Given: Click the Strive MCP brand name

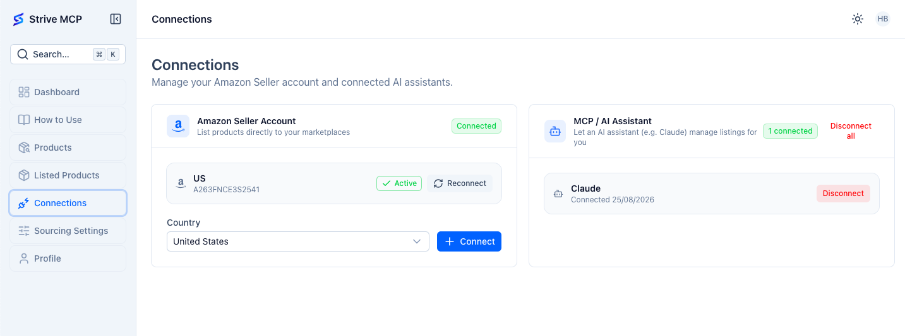Looking at the screenshot, I should click(56, 20).
